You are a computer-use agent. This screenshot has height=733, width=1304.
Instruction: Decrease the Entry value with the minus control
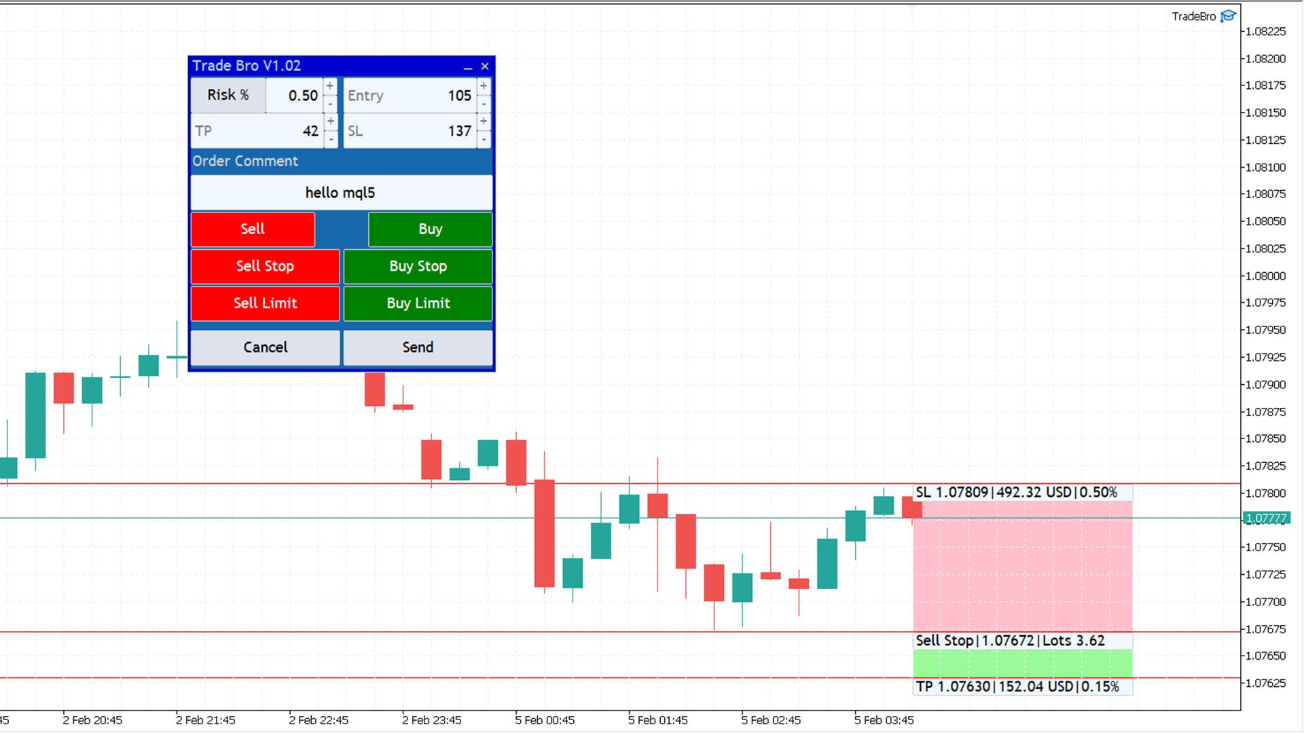point(484,105)
